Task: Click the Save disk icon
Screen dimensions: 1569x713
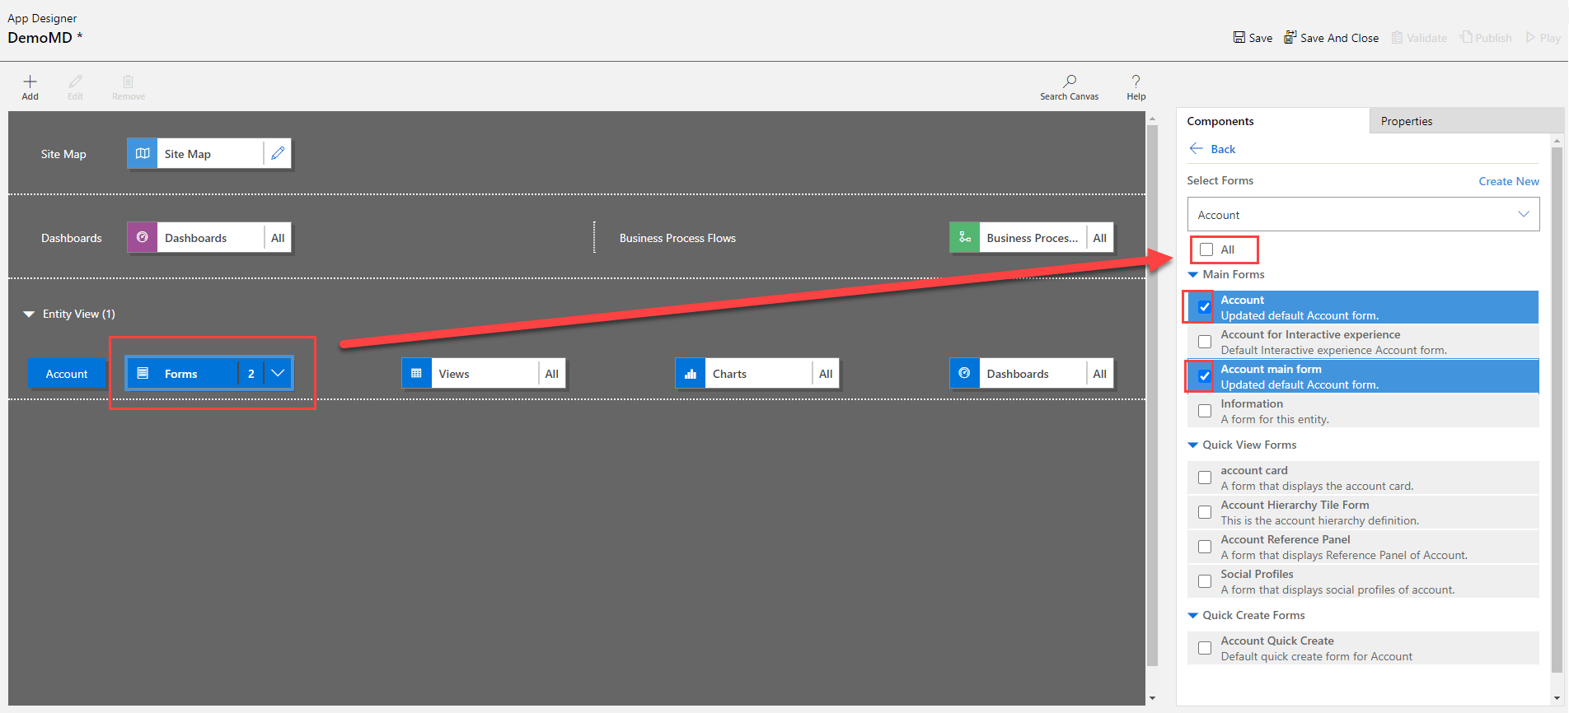Action: point(1239,37)
